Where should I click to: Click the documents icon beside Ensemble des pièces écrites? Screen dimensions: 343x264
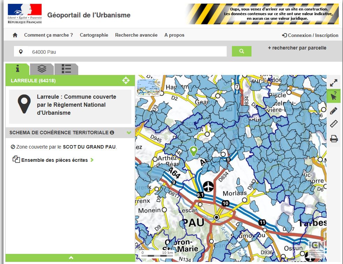(16, 159)
